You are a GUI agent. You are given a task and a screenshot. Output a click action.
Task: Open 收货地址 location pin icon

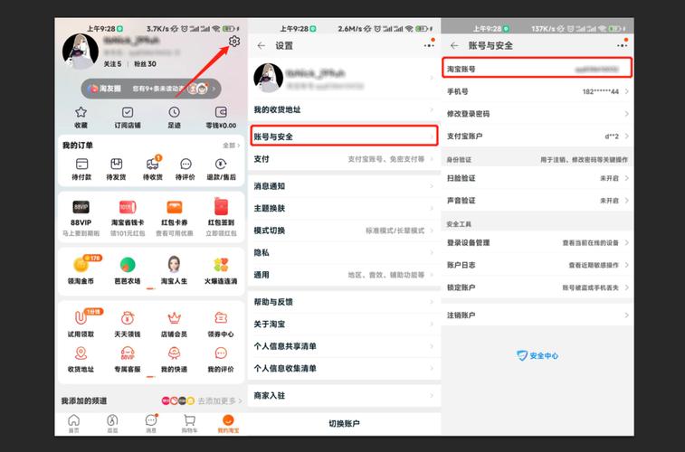point(81,353)
